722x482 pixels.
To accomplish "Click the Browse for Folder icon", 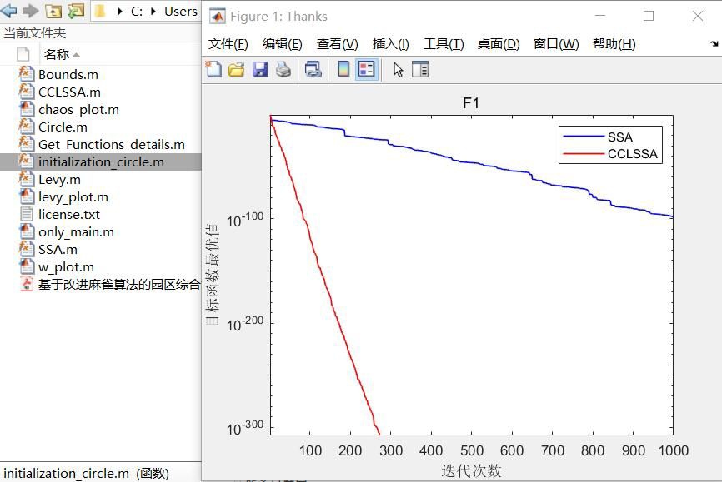I will pos(76,11).
